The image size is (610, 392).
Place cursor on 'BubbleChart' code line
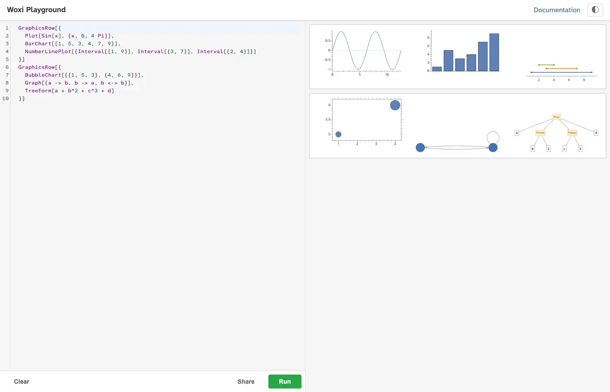(x=84, y=75)
